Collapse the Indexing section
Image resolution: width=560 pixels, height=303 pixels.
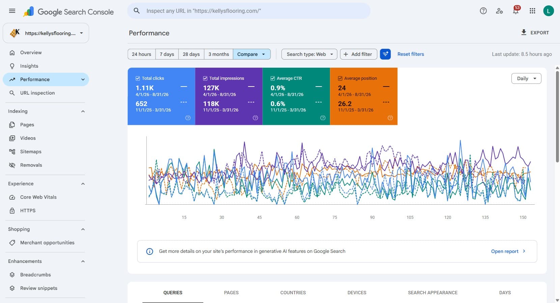click(x=83, y=111)
